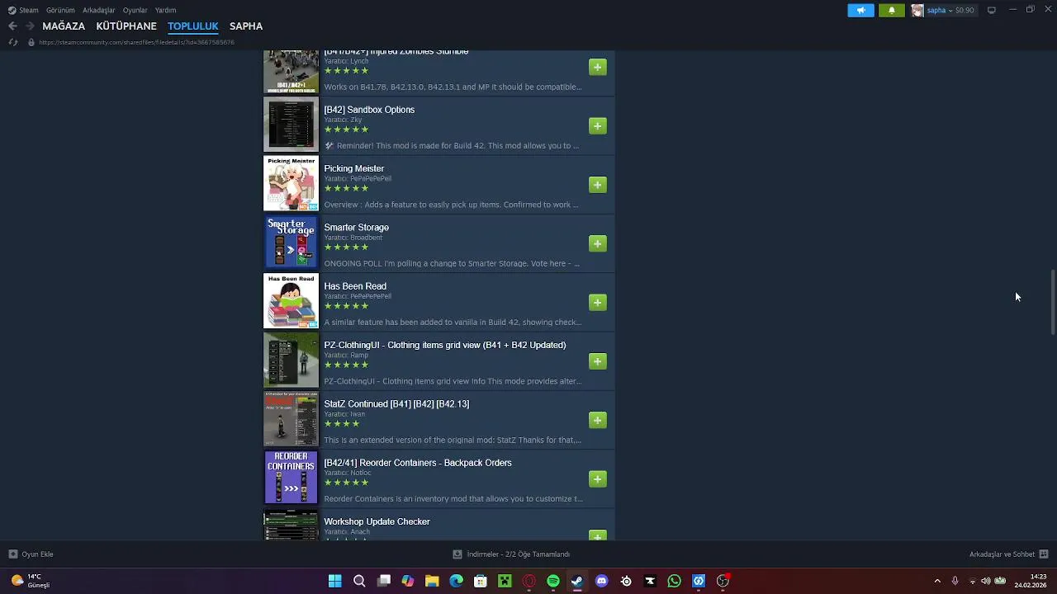
Task: Go to KÜTÜPHANE tab
Action: click(126, 26)
